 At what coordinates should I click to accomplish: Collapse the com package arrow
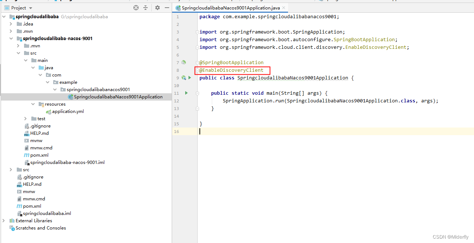click(40, 75)
